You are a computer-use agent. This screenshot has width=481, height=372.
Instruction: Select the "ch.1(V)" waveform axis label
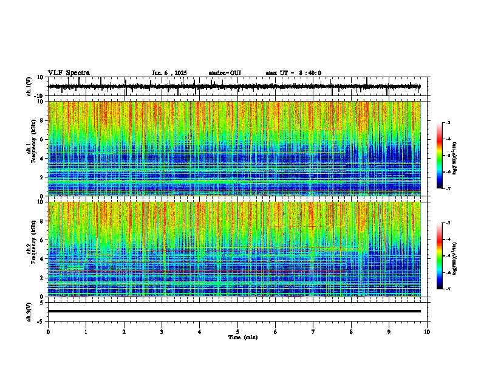(x=29, y=86)
